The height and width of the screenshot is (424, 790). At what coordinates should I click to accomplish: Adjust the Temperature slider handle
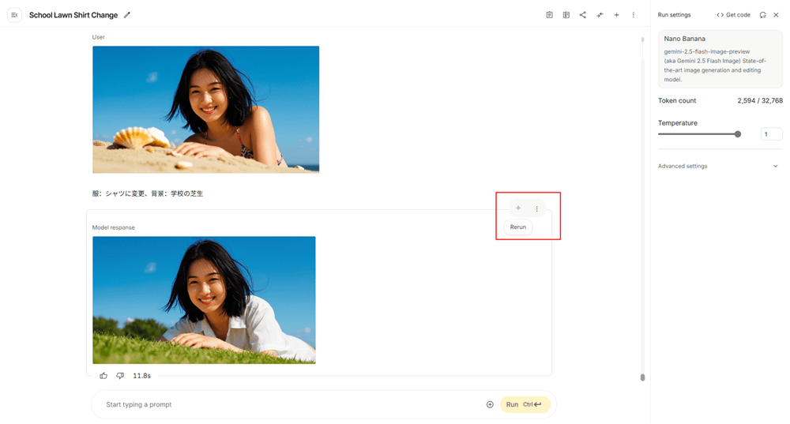(738, 134)
